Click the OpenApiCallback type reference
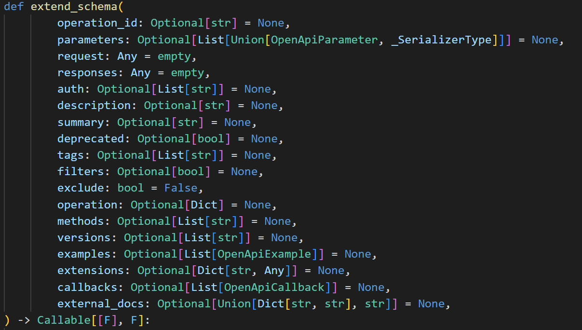Screen dimensions: 582x330 (x=274, y=288)
